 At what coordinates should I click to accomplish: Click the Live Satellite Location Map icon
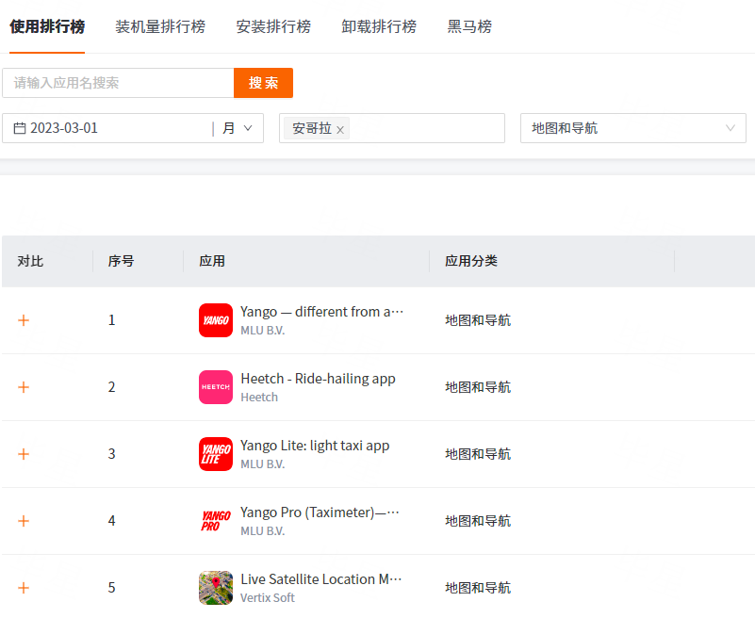click(x=216, y=588)
